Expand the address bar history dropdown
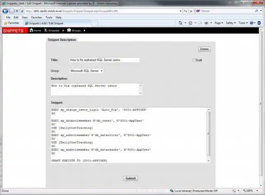 point(181,11)
